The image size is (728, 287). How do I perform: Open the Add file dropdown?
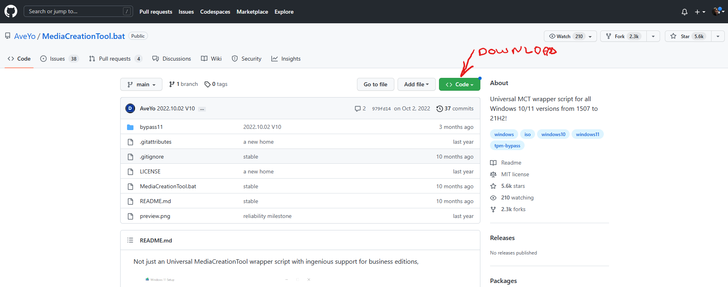click(416, 84)
